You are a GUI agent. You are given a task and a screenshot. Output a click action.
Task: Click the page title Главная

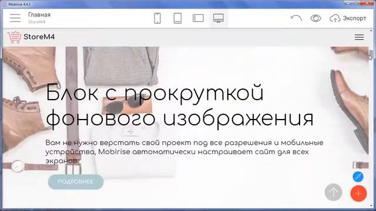point(39,15)
